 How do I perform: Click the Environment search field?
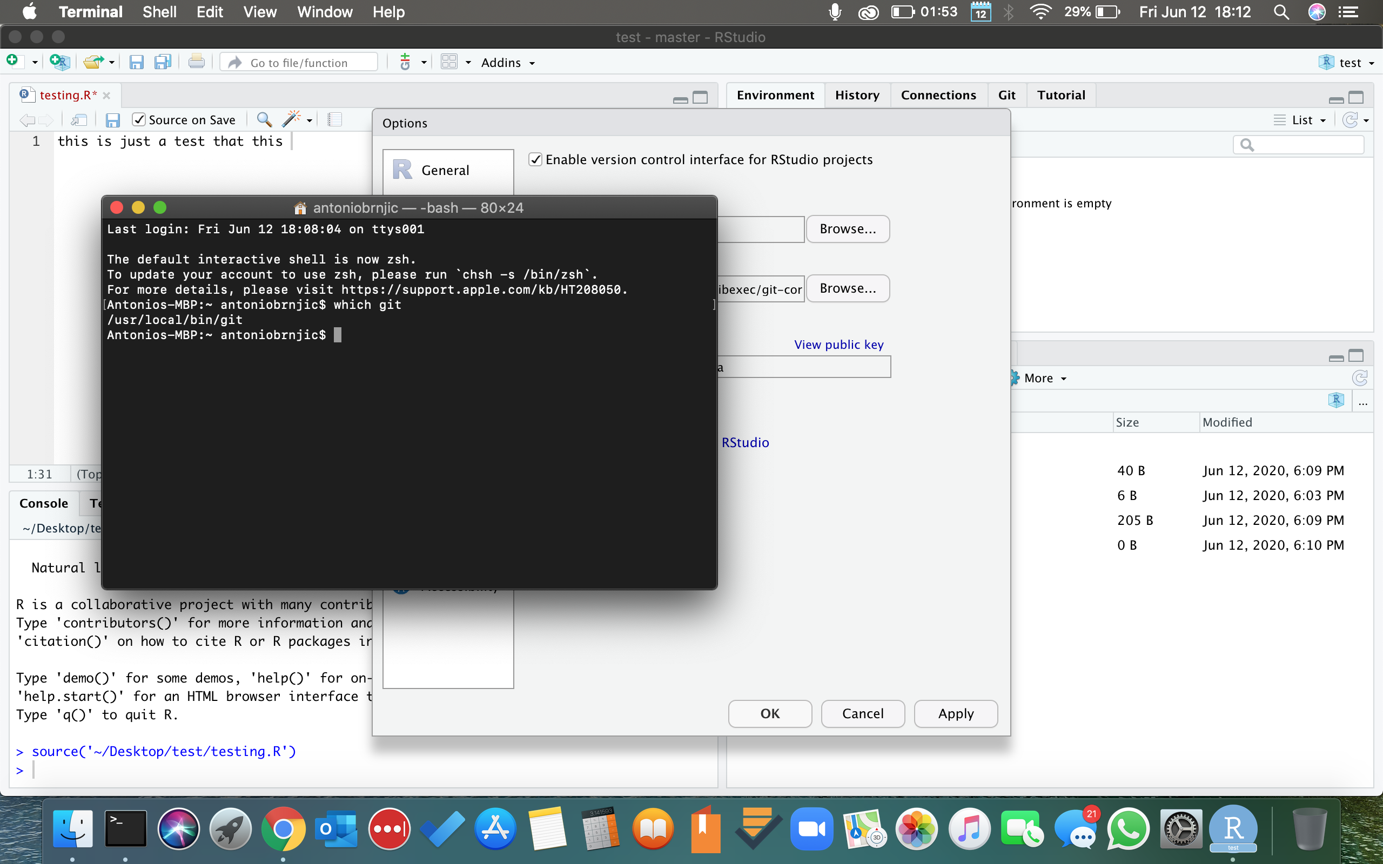(x=1298, y=145)
